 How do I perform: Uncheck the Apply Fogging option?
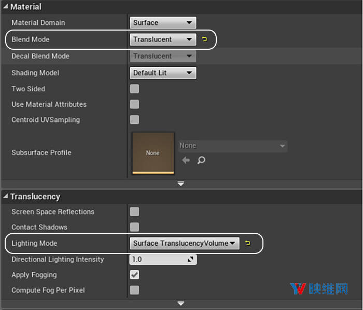click(x=134, y=275)
